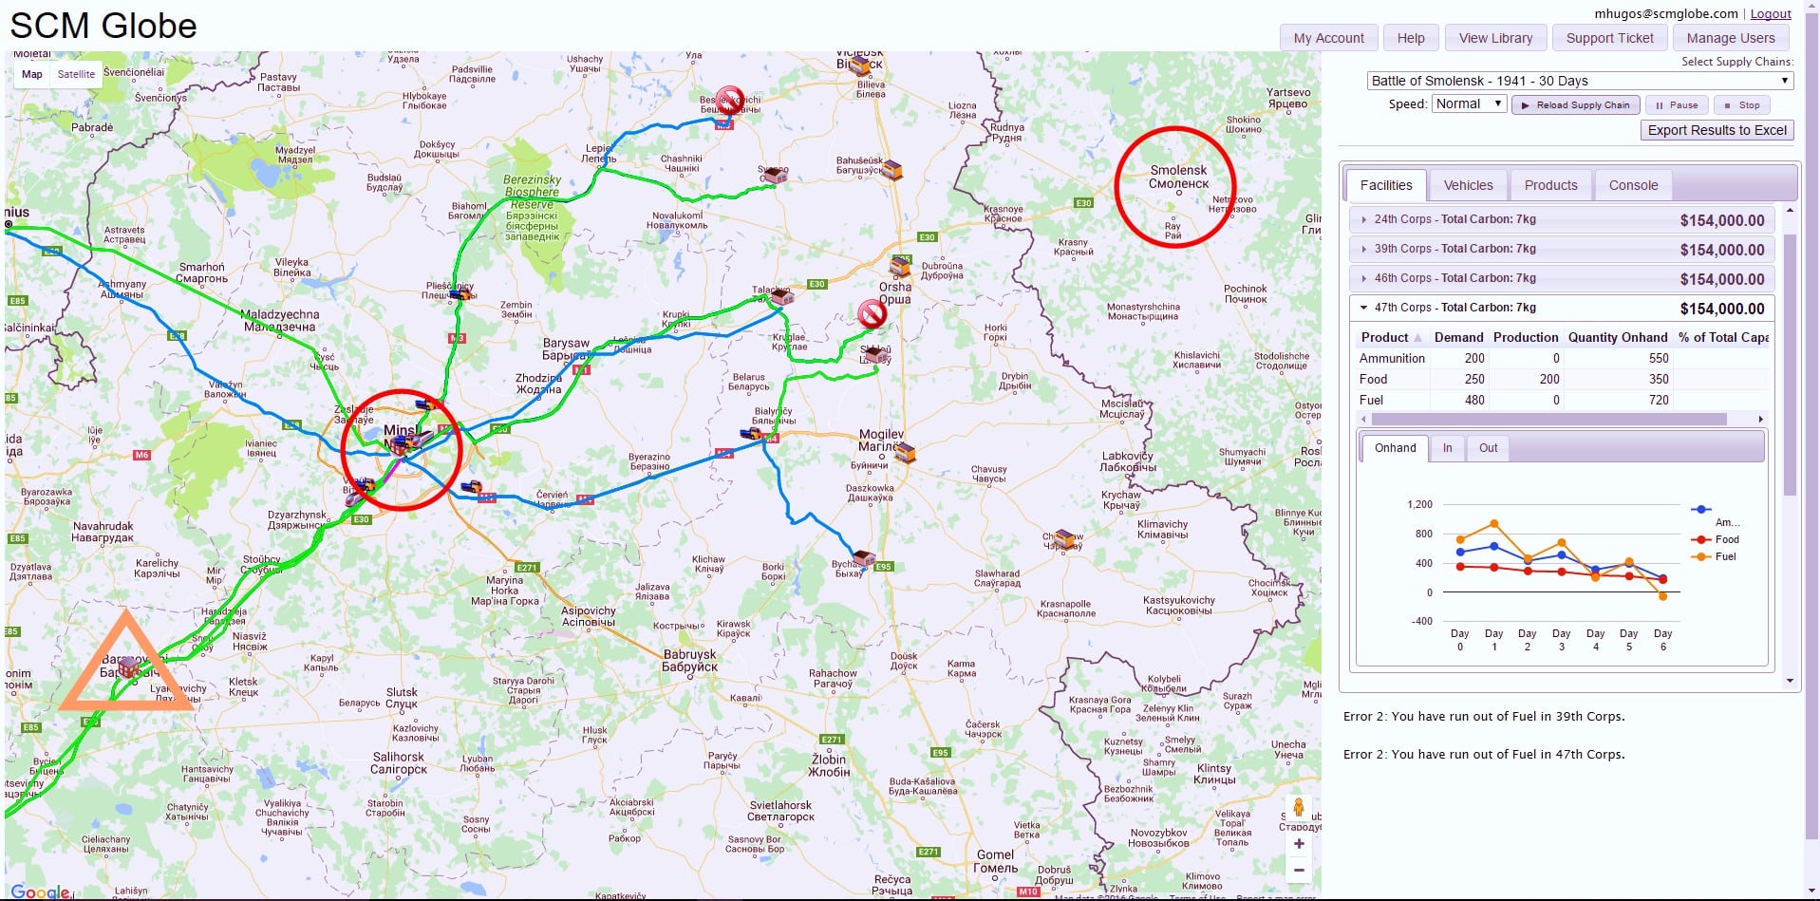The width and height of the screenshot is (1820, 901).
Task: Click the truck icon near Bialynichy
Action: [751, 434]
